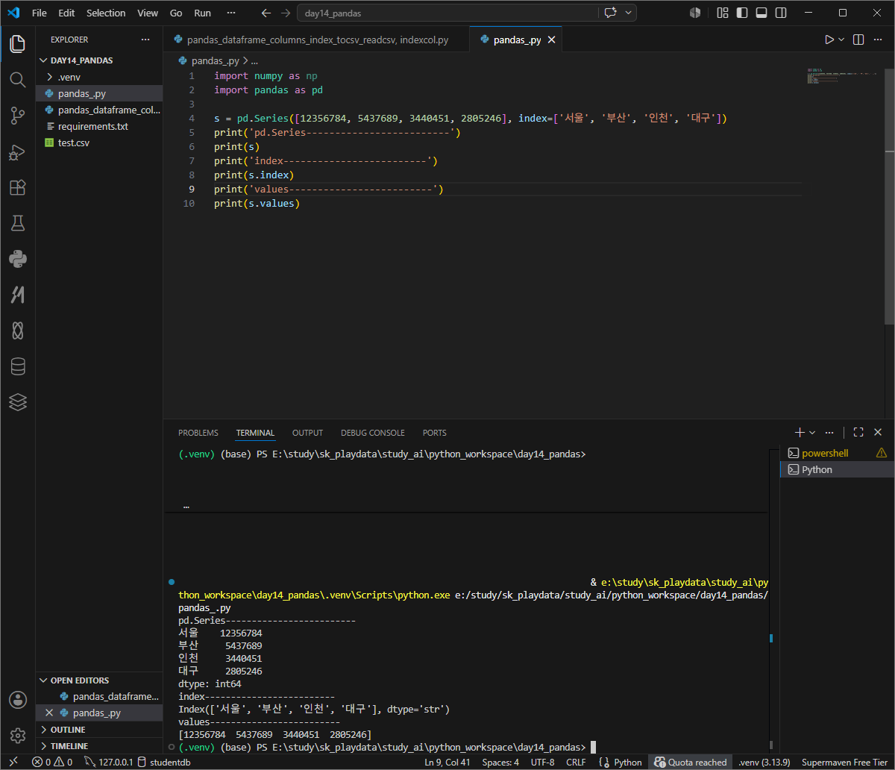Open requirements.txt in the Explorer

pyautogui.click(x=99, y=126)
